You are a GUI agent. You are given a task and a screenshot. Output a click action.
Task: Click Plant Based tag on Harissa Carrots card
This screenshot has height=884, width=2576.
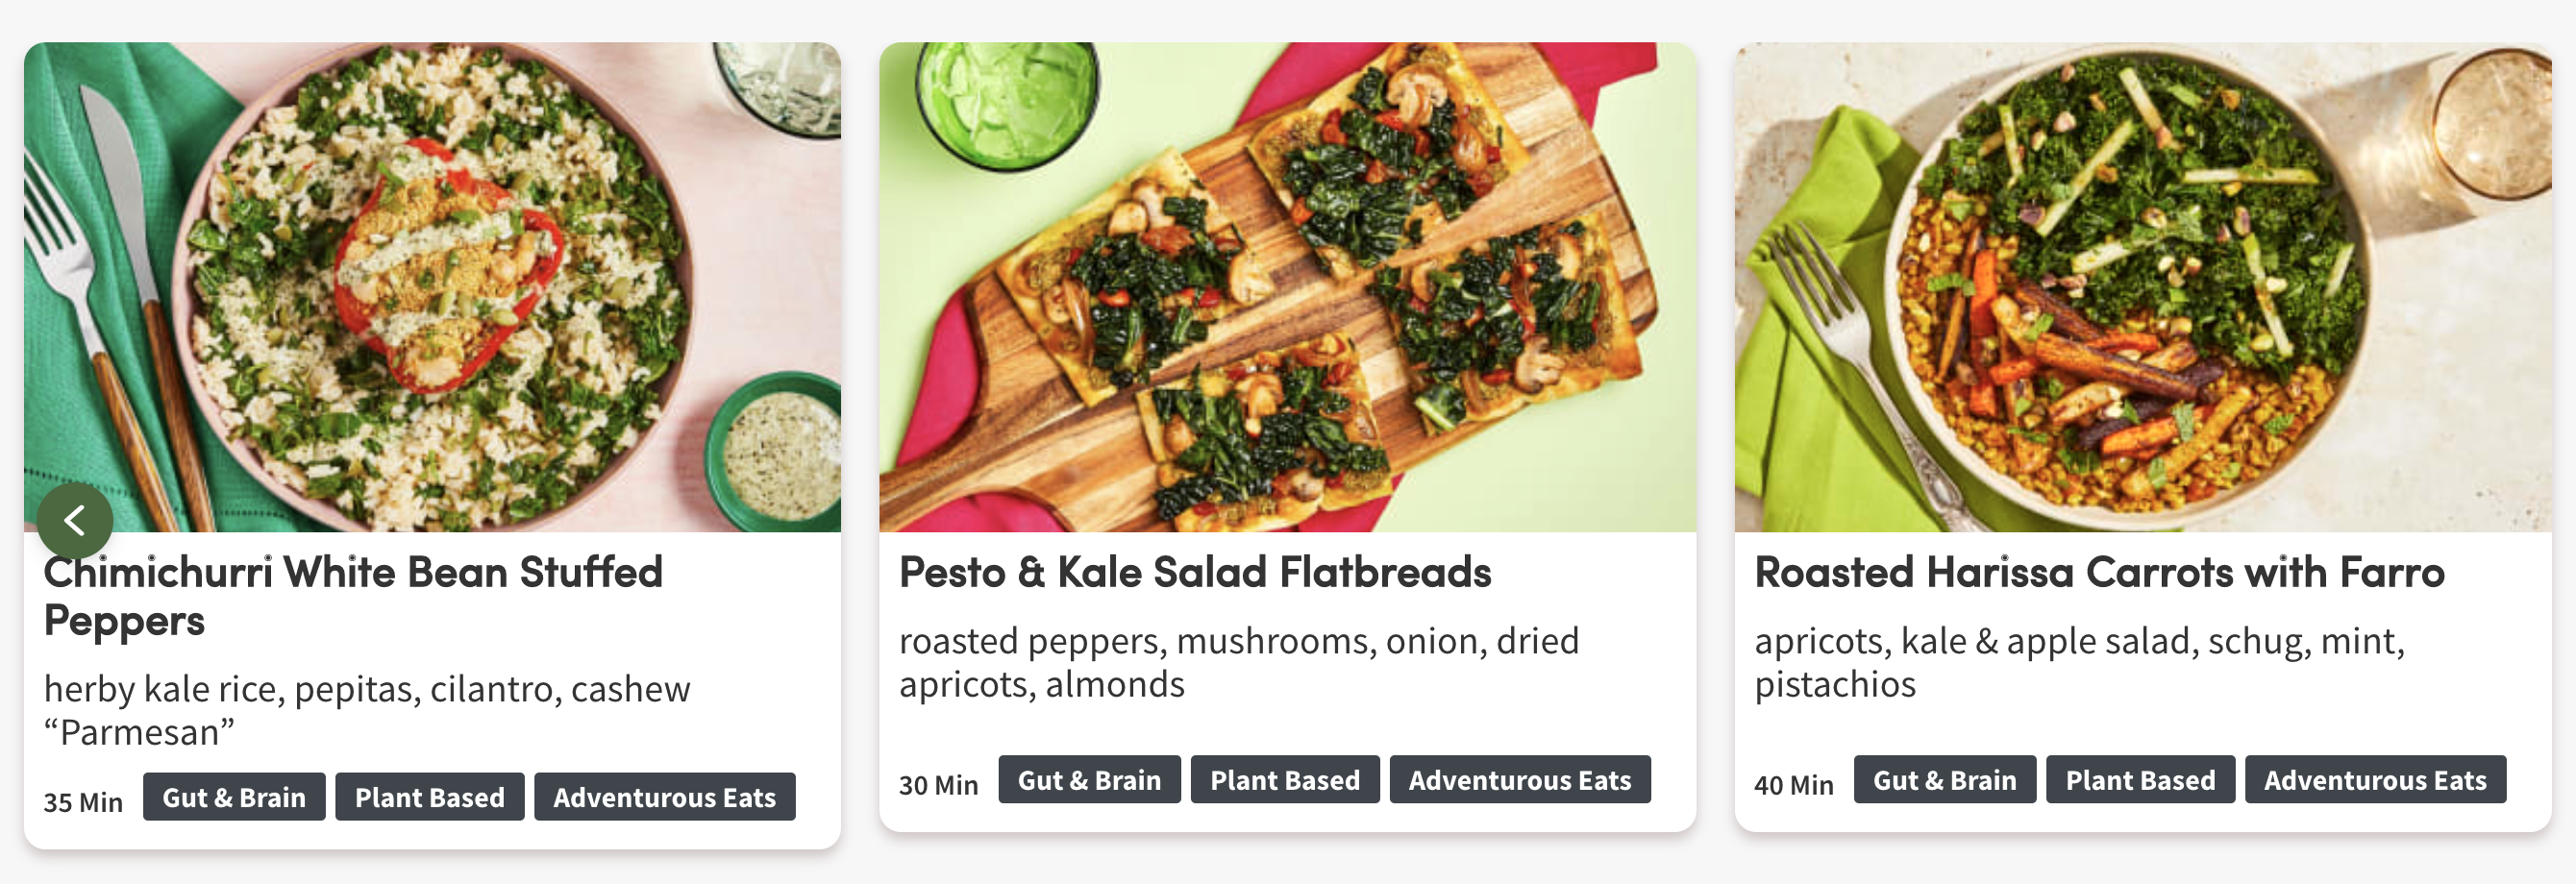(x=2141, y=780)
